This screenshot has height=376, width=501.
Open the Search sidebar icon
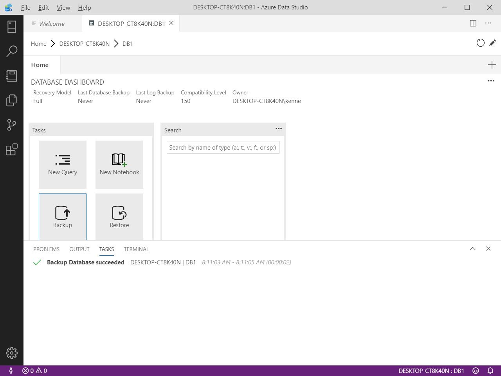[x=12, y=51]
